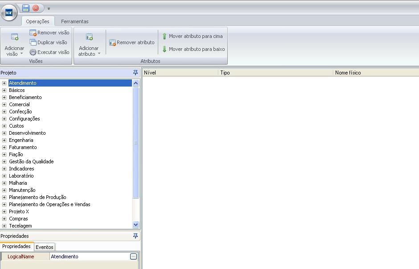Click the red cancel icon in quick access bar

(x=36, y=8)
